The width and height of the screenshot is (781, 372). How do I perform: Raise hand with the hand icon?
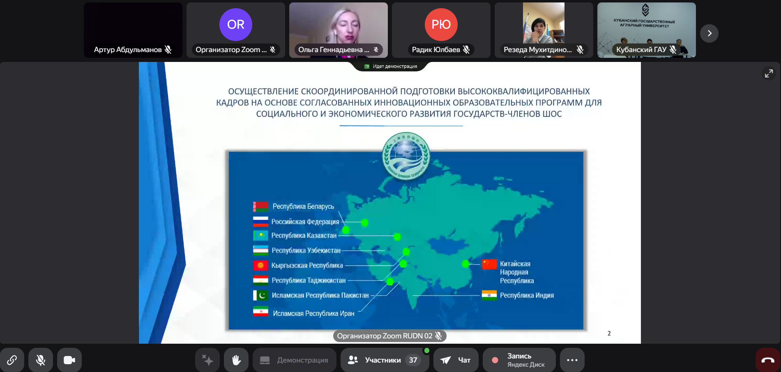tap(236, 360)
